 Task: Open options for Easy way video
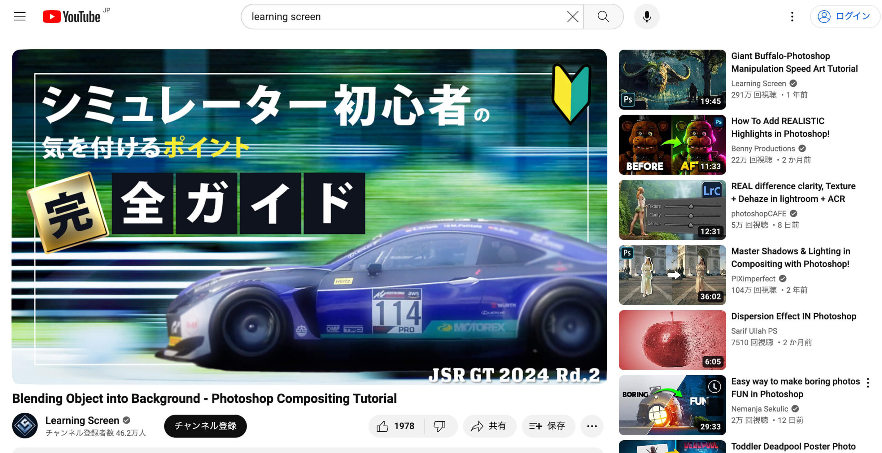(868, 383)
